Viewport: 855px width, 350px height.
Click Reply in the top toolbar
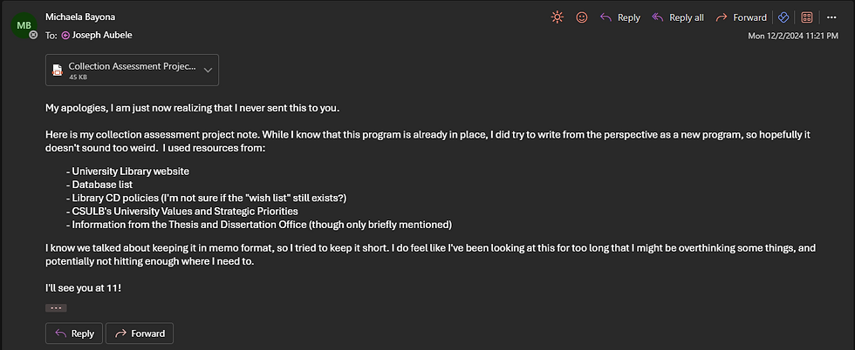(x=619, y=17)
